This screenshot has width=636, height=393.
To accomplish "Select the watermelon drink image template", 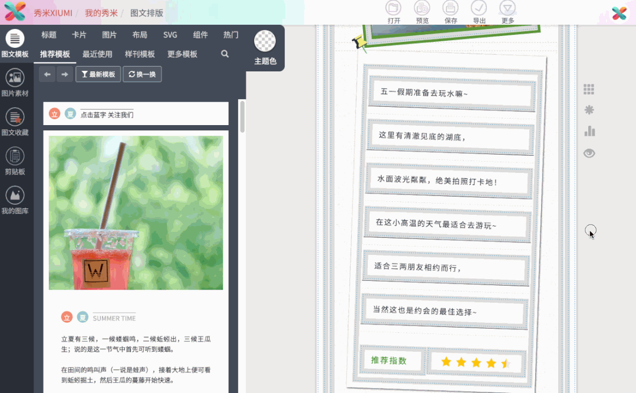I will coord(136,213).
